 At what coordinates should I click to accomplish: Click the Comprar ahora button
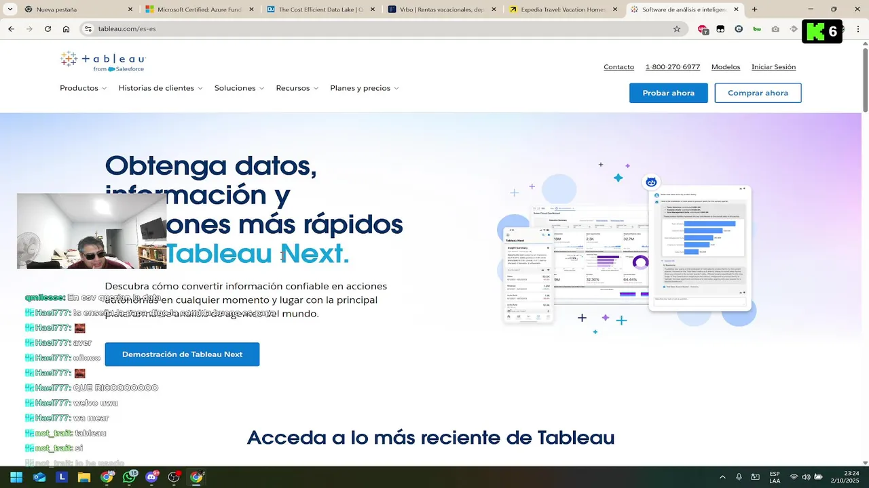[758, 93]
